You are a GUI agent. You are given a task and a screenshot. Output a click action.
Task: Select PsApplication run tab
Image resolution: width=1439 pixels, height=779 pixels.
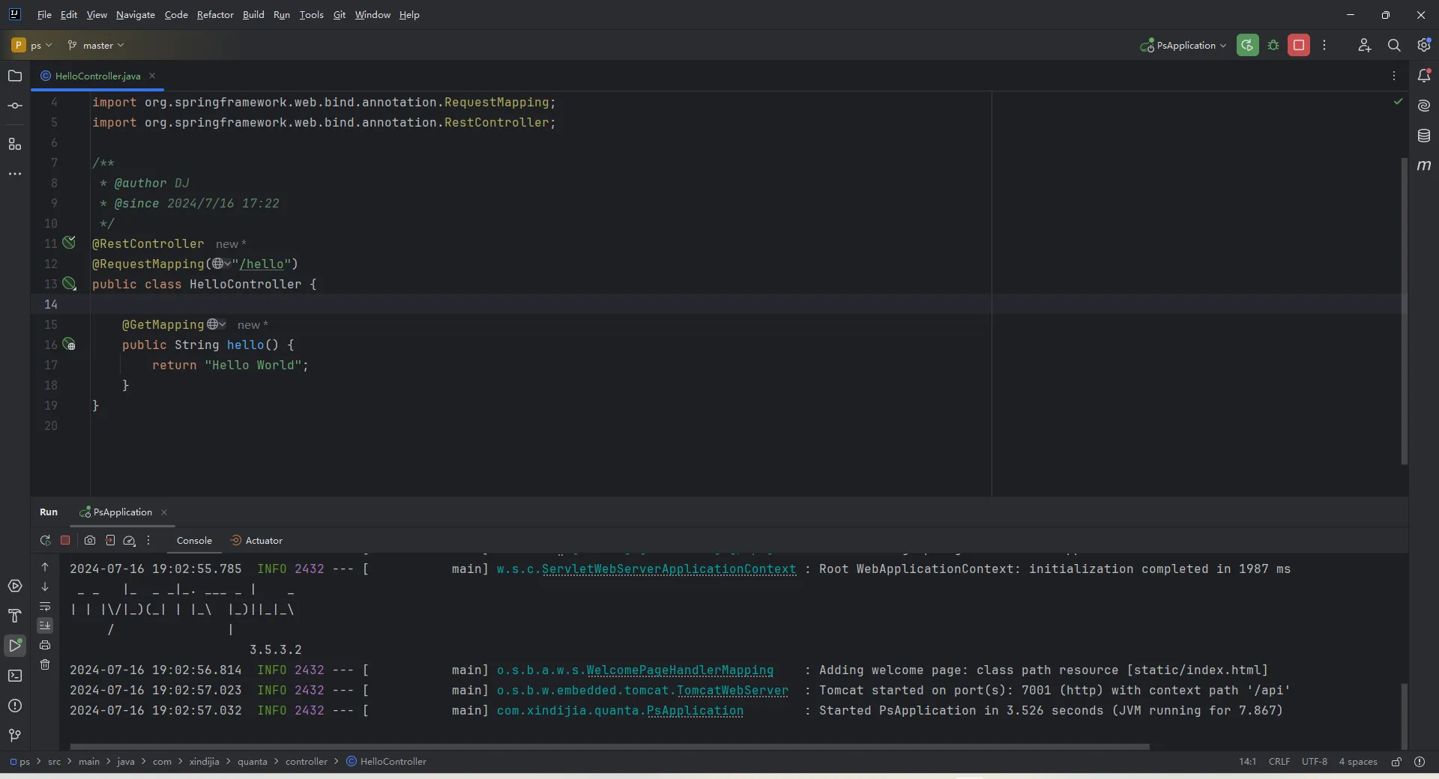[123, 512]
